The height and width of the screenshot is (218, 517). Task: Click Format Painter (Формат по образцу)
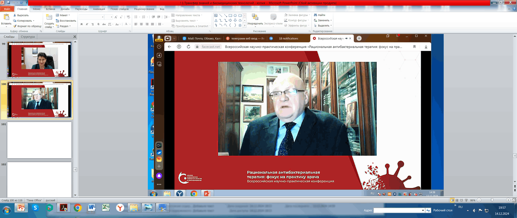(x=27, y=26)
